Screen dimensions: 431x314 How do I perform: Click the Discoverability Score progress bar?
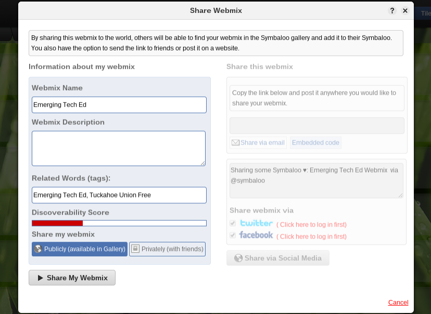[x=119, y=223]
